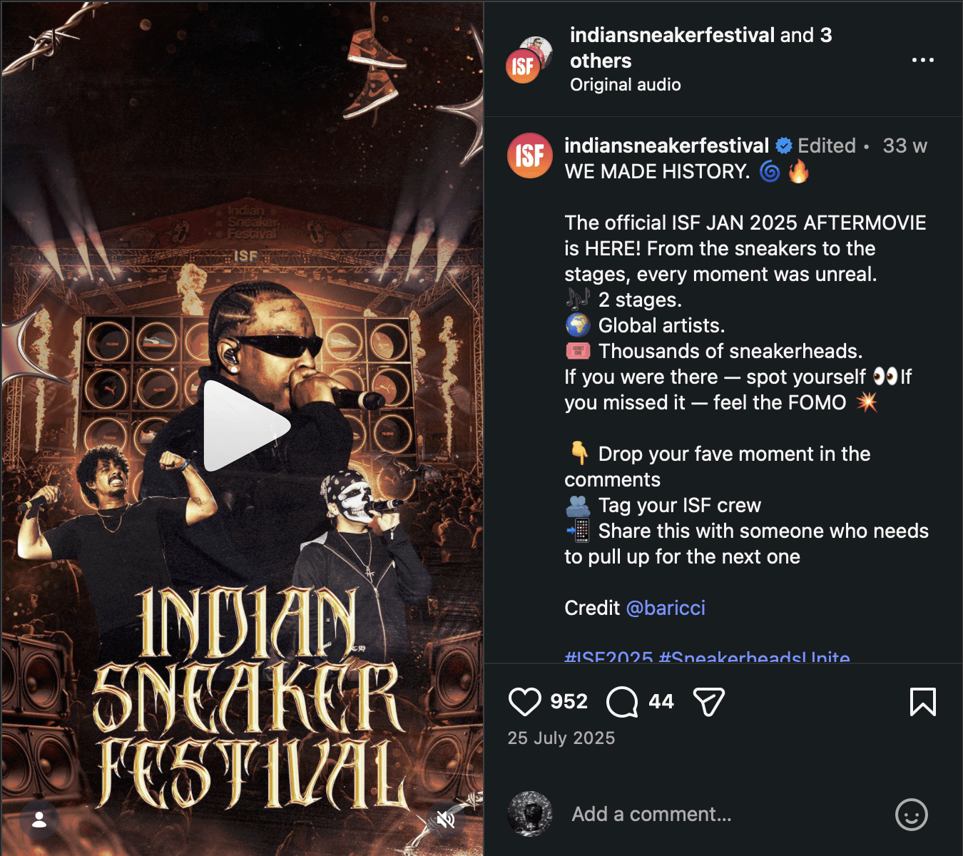
Task: Play the aftermovie video
Action: click(x=246, y=426)
